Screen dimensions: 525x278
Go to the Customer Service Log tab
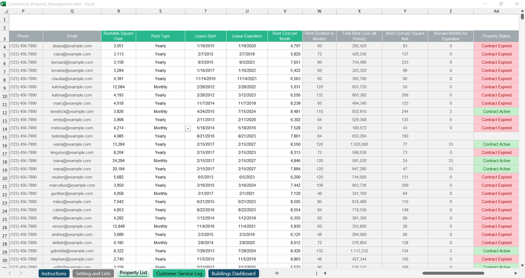(179, 273)
